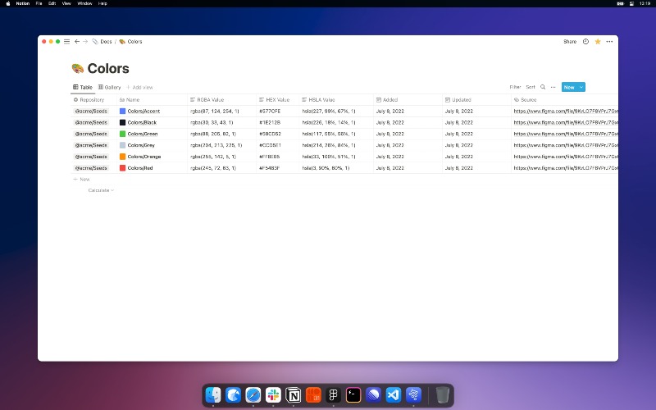Open the sidebar hamburger menu icon
The image size is (656, 410).
66,42
